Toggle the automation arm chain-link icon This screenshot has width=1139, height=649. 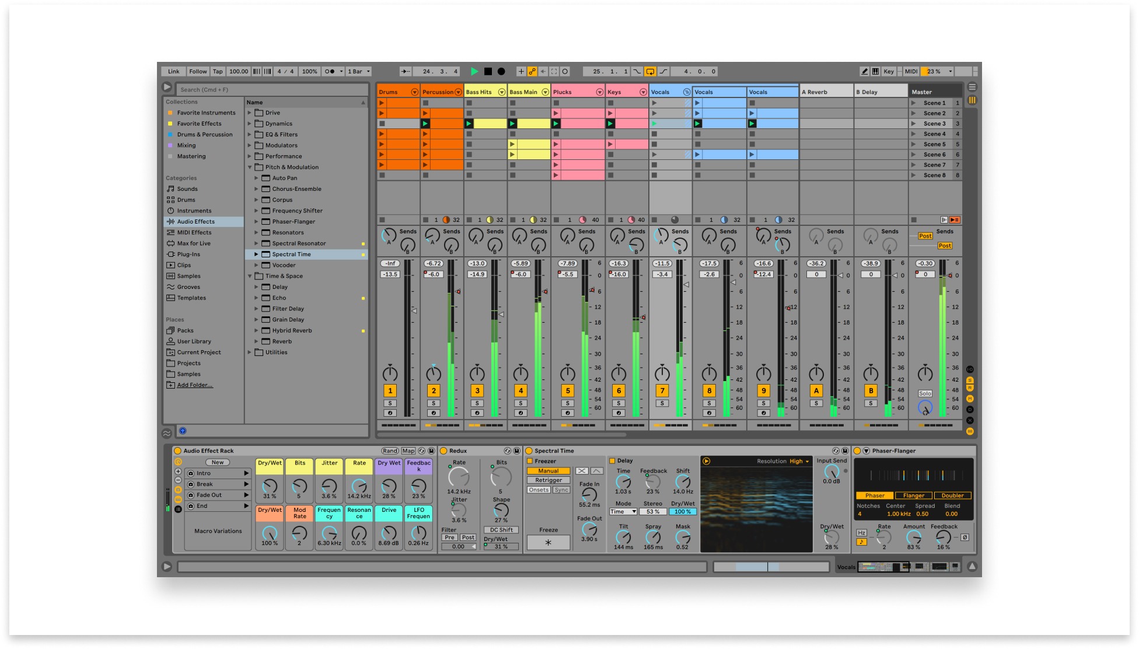[x=532, y=72]
